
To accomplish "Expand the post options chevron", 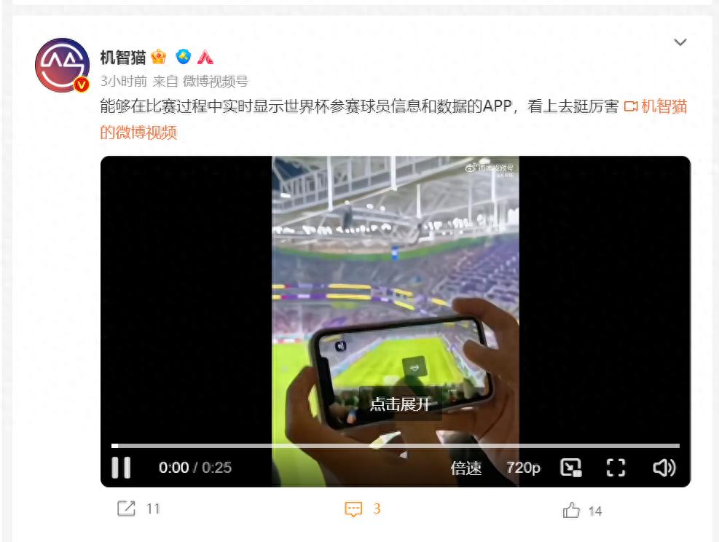I will 680,42.
